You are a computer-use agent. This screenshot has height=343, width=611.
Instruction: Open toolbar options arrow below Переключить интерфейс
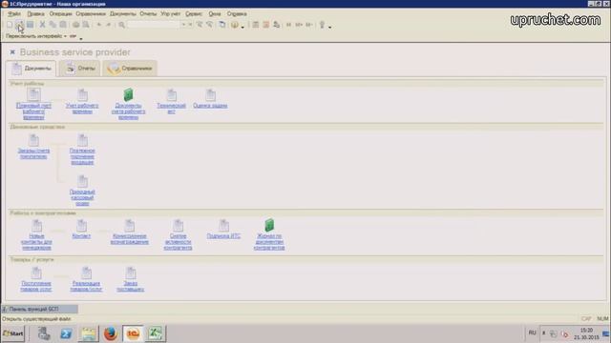(x=81, y=38)
